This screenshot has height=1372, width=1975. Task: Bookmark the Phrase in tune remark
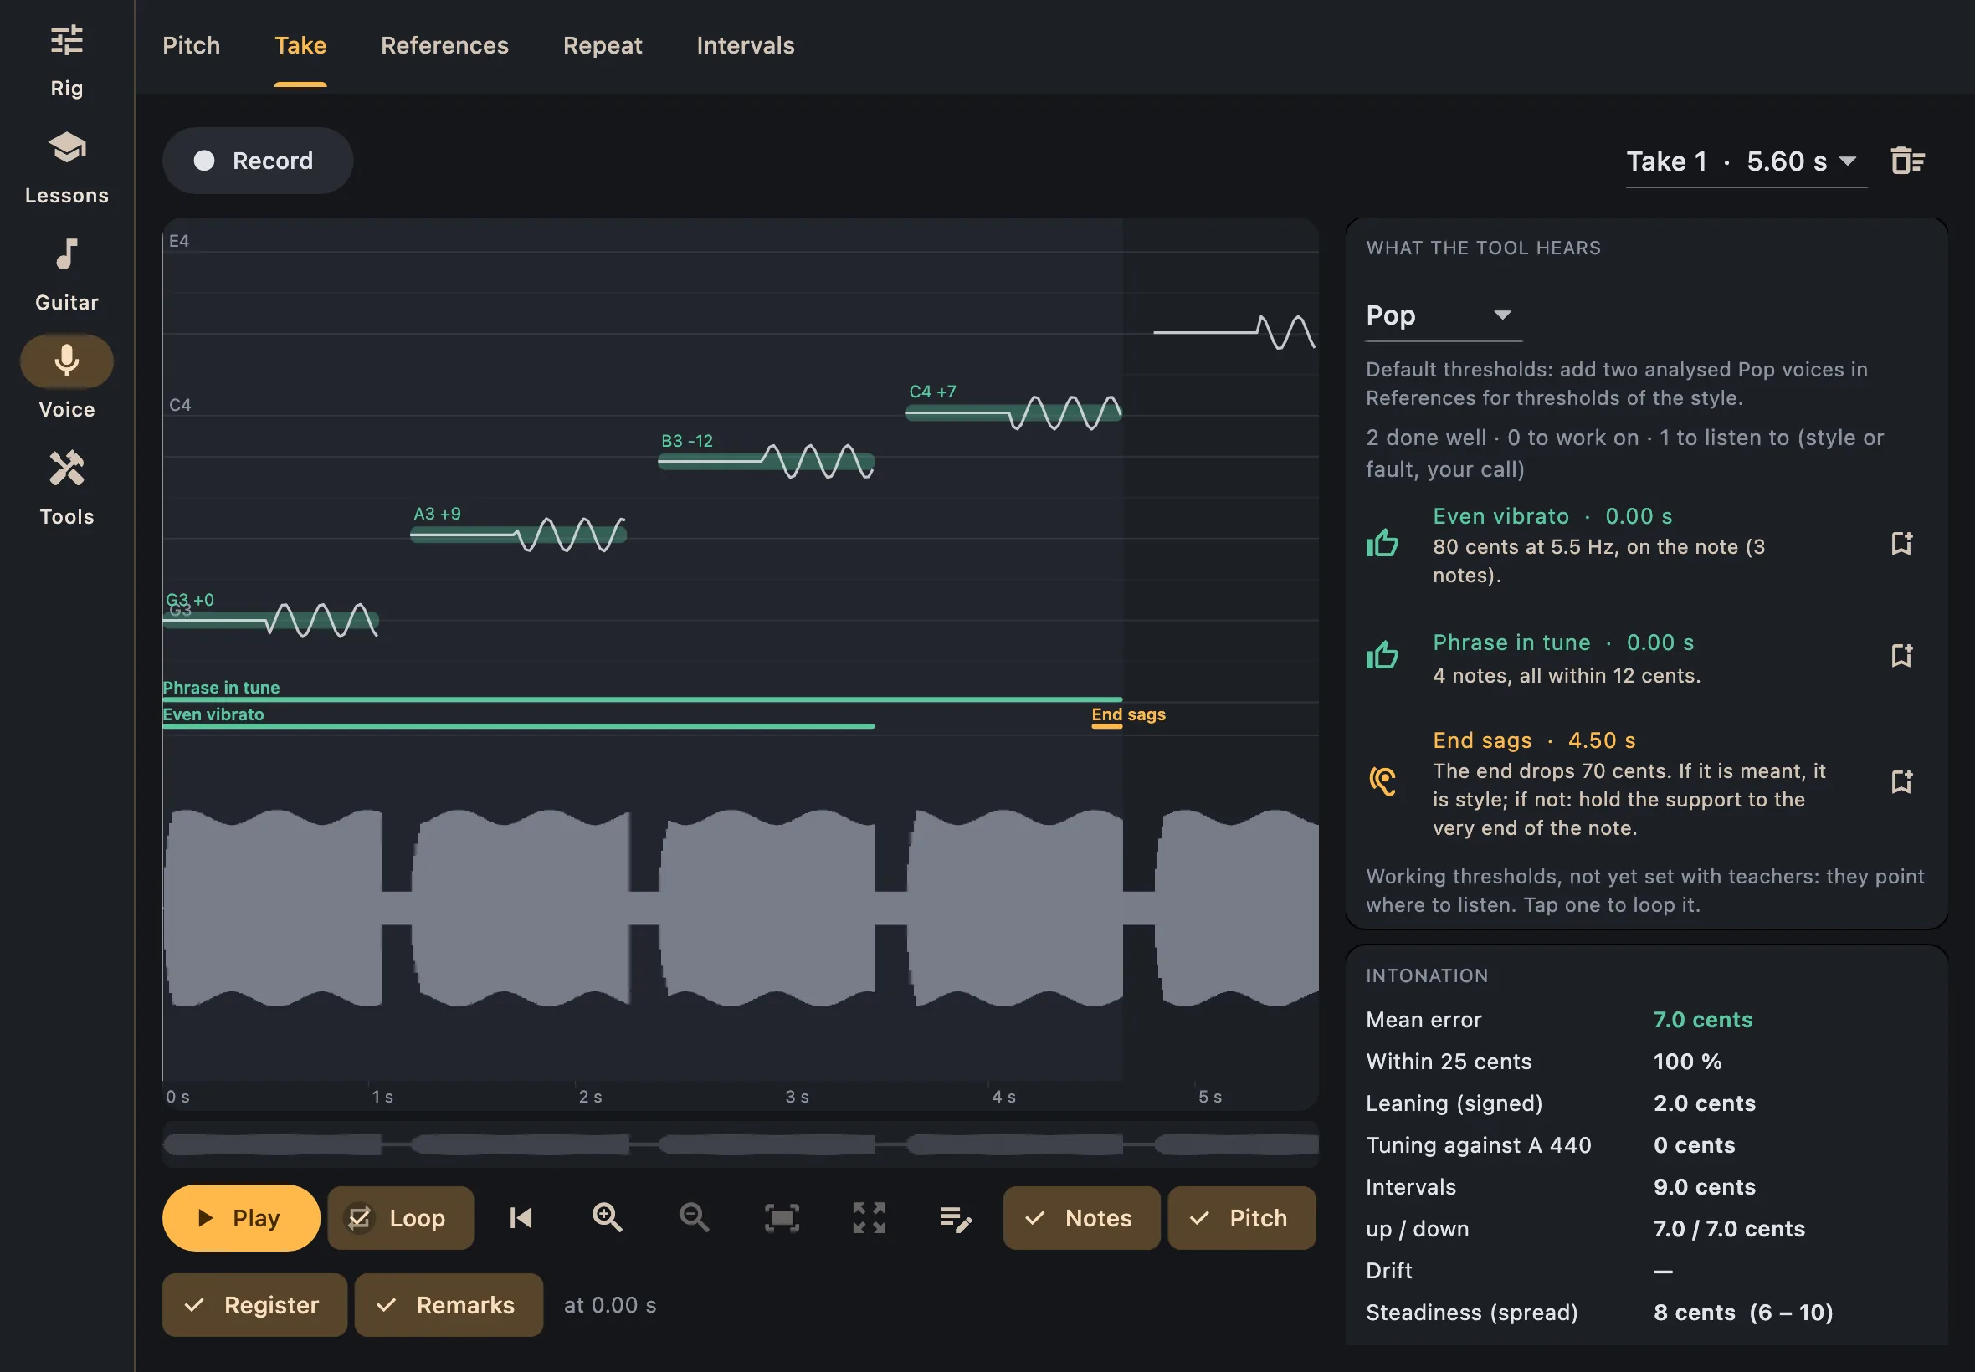(x=1902, y=656)
